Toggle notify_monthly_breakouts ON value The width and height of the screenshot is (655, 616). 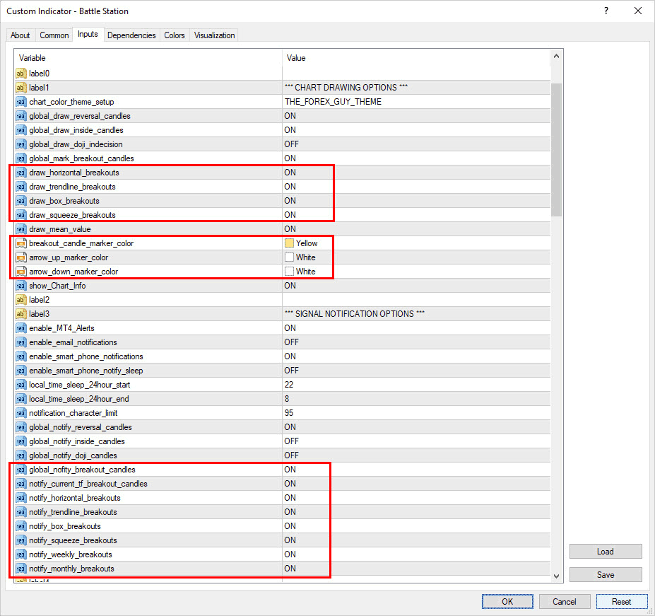pos(290,569)
